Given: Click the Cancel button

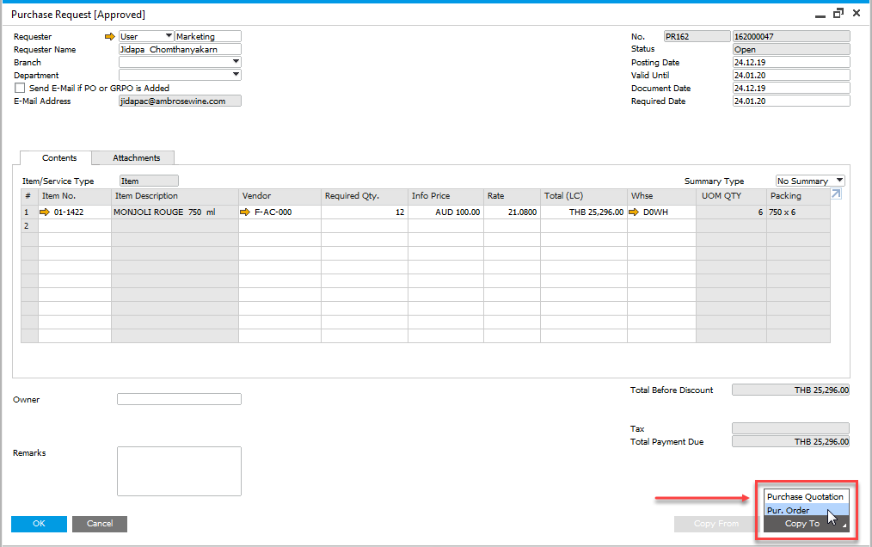Looking at the screenshot, I should pos(100,524).
